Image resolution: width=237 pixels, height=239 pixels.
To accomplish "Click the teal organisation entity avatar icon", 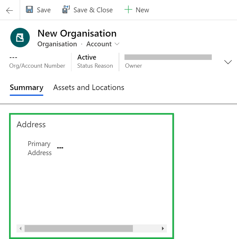I will pyautogui.click(x=20, y=38).
